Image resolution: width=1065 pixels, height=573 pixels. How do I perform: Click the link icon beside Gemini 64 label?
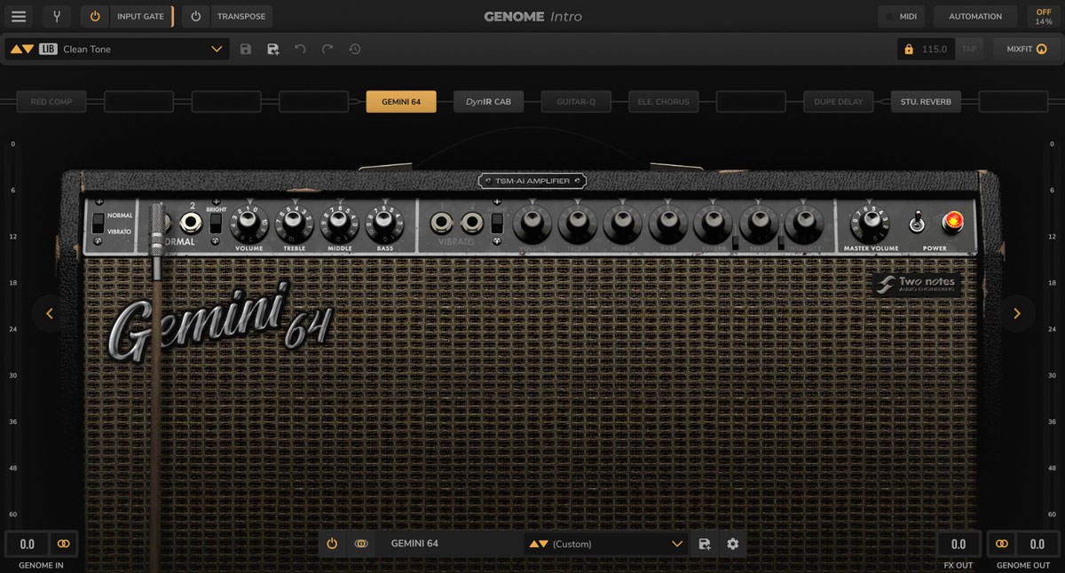pos(361,544)
